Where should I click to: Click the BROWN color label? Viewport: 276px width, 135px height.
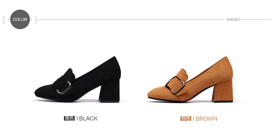point(206,119)
